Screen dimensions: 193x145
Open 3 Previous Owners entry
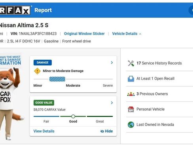[x=152, y=94]
